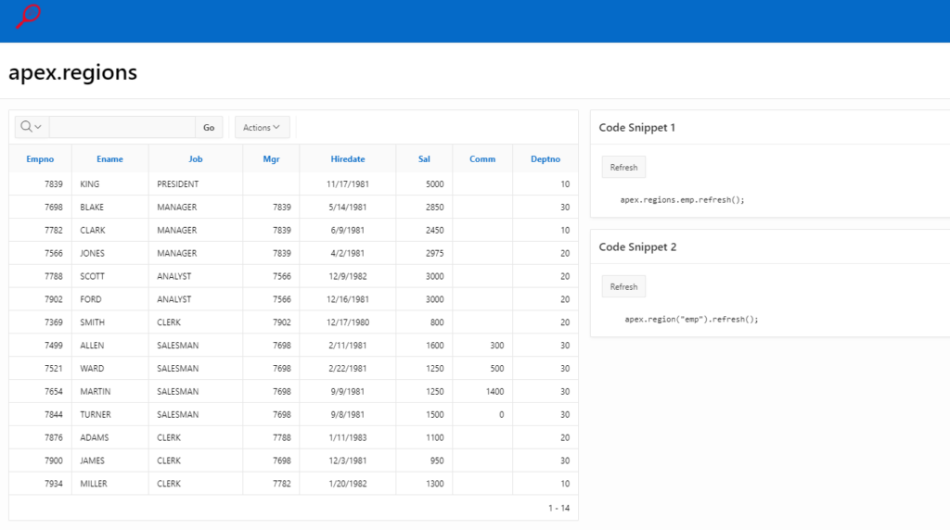Click the Empno column header
Viewport: 950px width, 530px height.
point(40,159)
